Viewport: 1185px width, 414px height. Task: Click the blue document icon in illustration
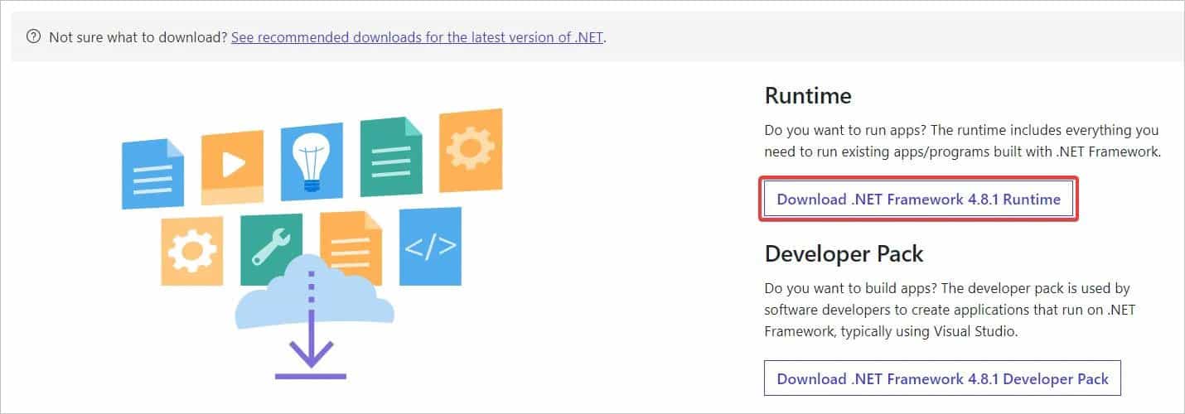pos(153,174)
